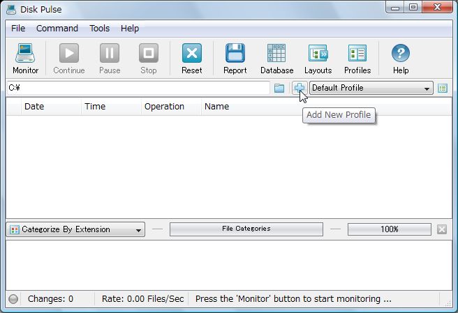Open the profile options list icon
Image resolution: width=458 pixels, height=313 pixels.
point(443,88)
